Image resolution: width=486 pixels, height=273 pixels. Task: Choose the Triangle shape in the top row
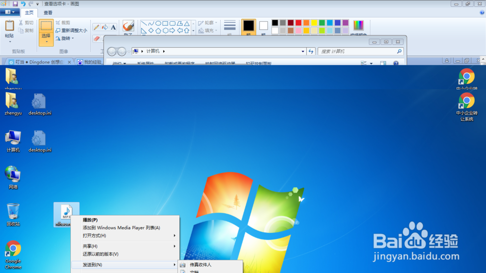coord(187,23)
